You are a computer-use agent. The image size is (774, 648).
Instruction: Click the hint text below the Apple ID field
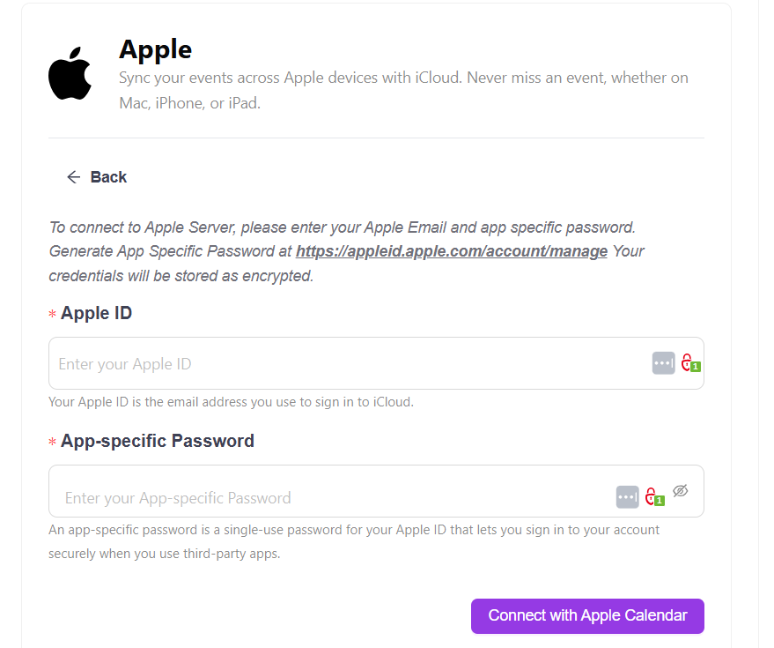231,402
